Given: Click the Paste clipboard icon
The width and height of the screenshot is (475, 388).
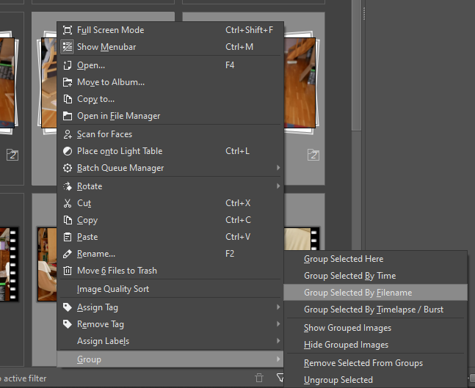Looking at the screenshot, I should [x=68, y=237].
